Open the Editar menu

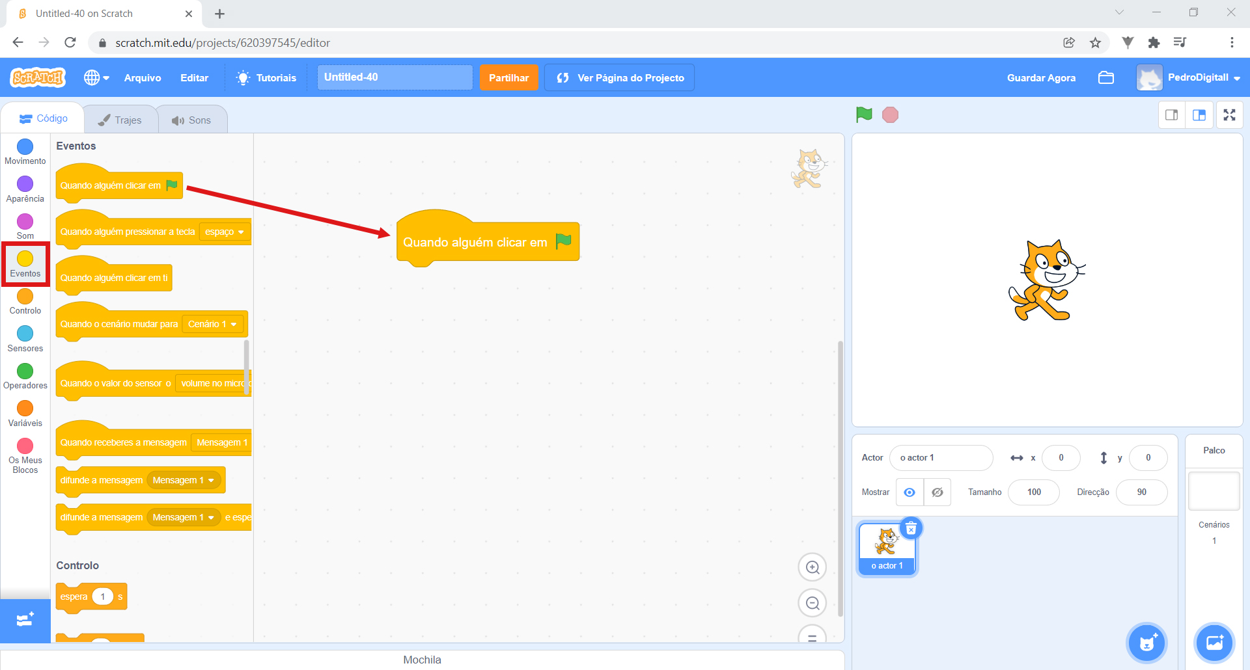tap(194, 77)
